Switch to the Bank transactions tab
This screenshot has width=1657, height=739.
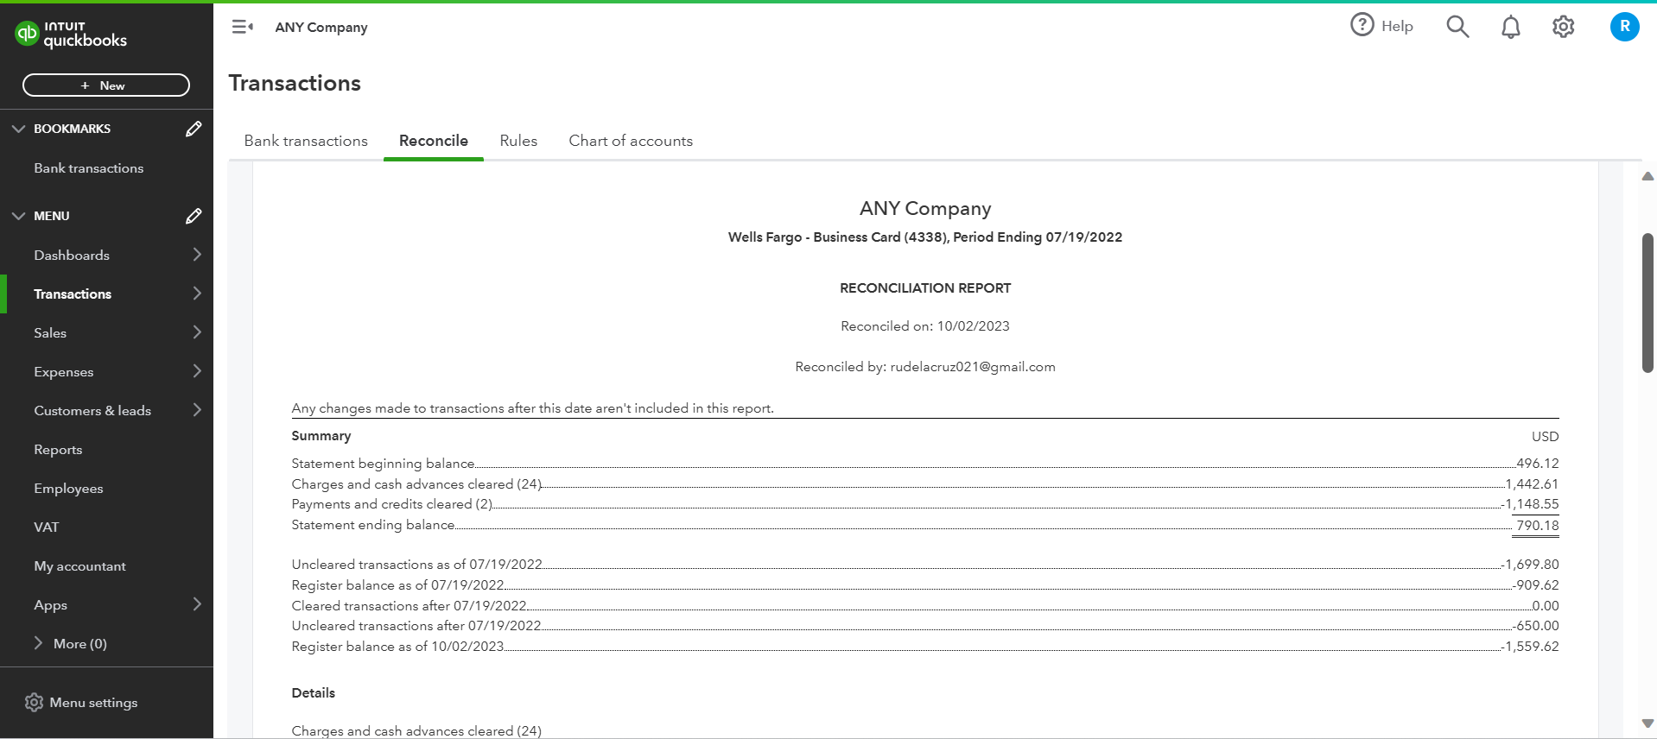click(306, 141)
